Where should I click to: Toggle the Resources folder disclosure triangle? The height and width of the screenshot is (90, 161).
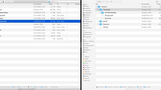[98, 24]
